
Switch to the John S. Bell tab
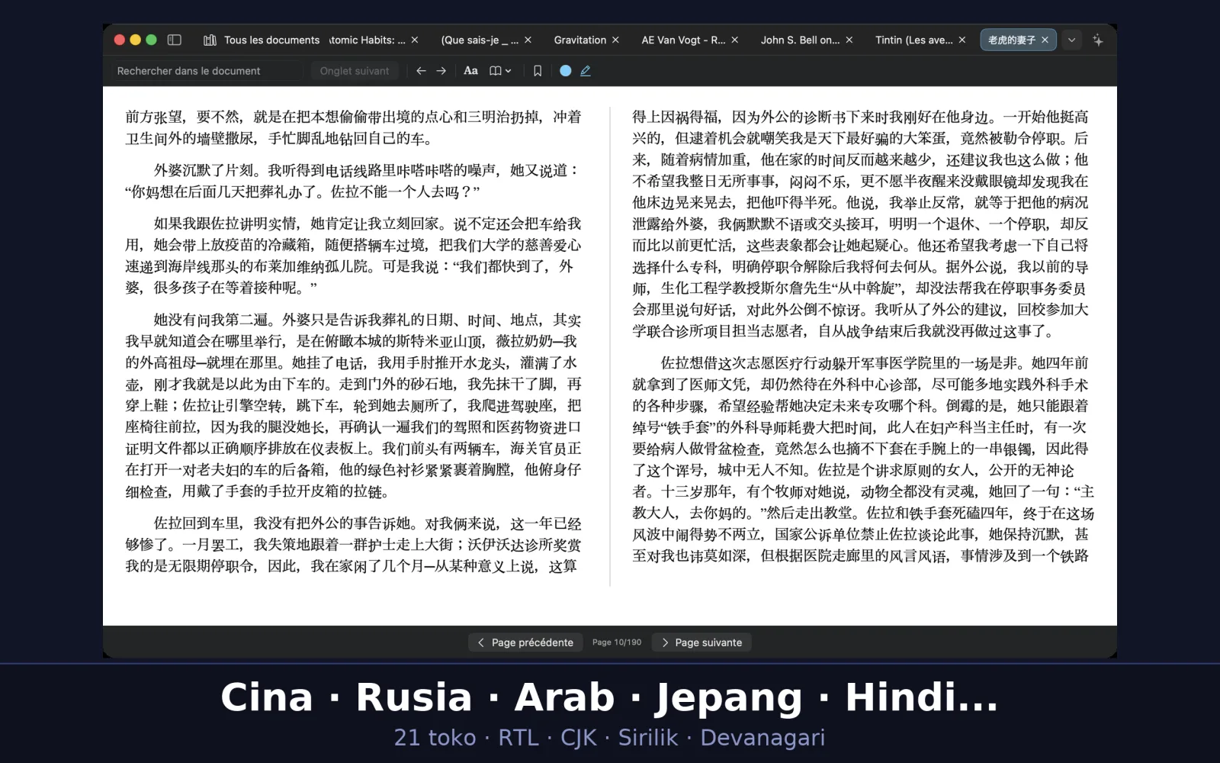tap(800, 40)
